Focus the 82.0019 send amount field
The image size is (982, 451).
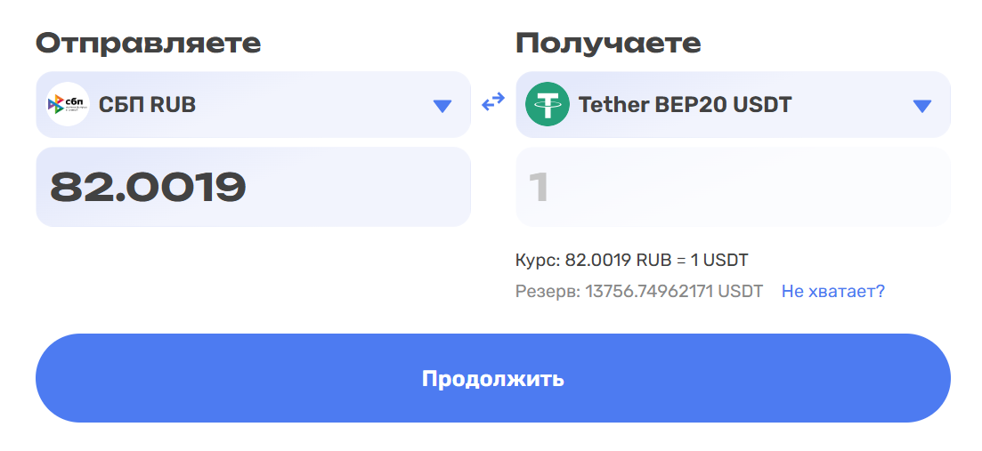[x=253, y=187]
